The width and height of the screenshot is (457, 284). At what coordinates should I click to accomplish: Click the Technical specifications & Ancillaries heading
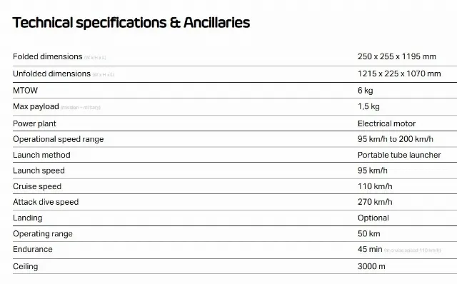pos(131,23)
